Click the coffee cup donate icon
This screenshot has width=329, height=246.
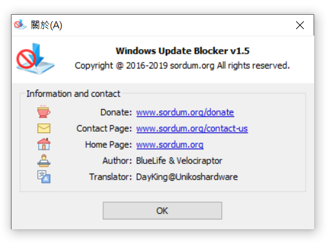pos(44,112)
